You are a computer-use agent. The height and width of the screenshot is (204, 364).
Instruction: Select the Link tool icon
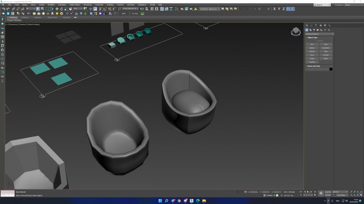14,9
